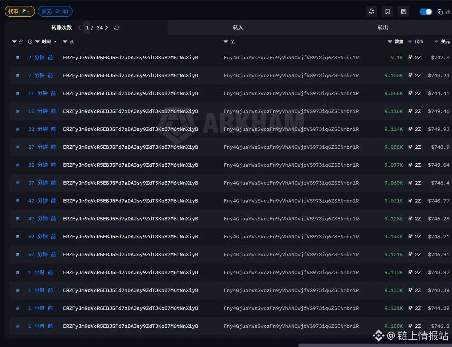Click the save disk icon
452x347 pixels.
(x=404, y=12)
